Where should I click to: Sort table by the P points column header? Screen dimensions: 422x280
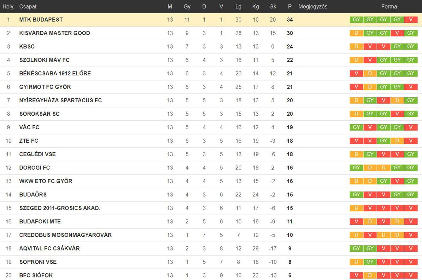tap(289, 6)
